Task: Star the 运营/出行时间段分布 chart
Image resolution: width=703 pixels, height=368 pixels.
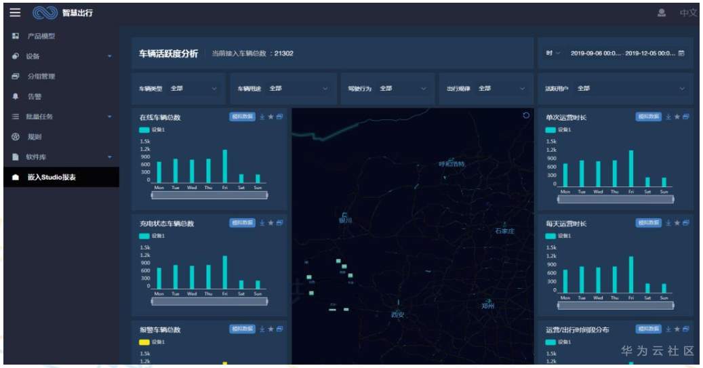Action: 677,329
